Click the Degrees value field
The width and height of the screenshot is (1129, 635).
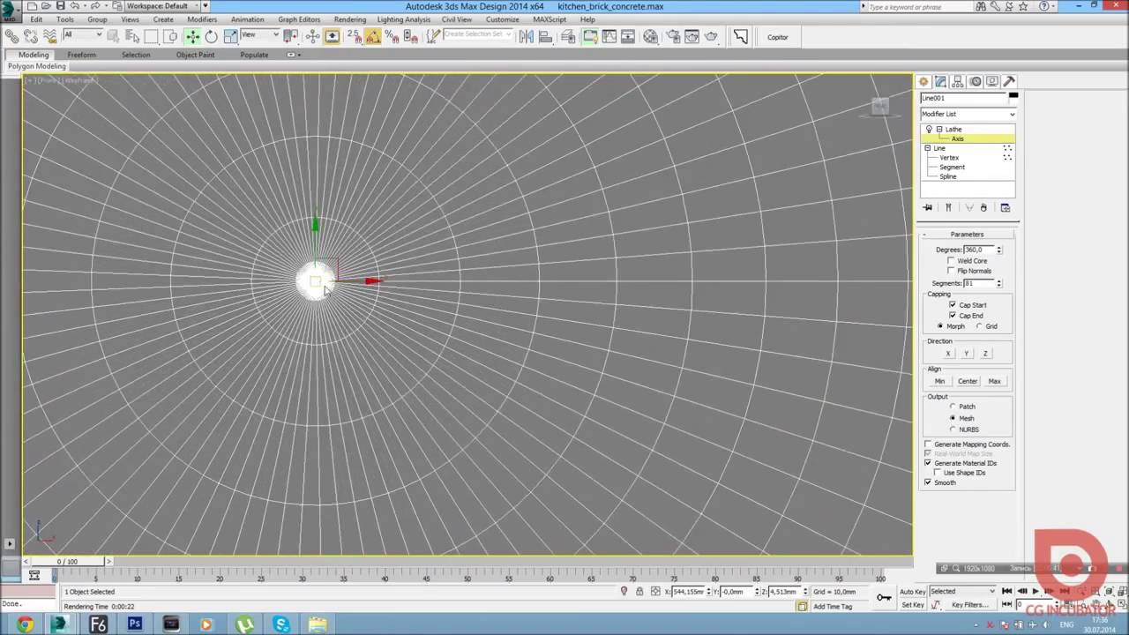coord(978,250)
